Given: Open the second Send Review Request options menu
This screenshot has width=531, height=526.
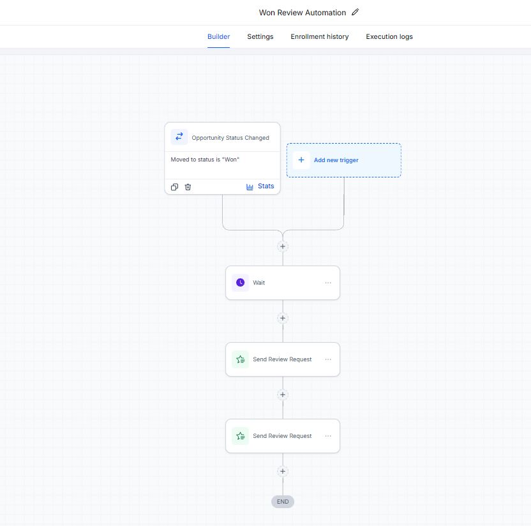Looking at the screenshot, I should 328,436.
